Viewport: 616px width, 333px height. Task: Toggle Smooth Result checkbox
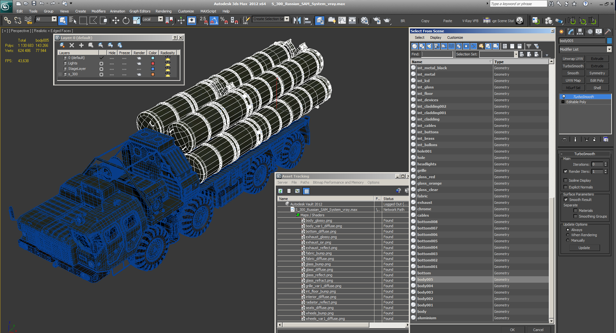566,200
